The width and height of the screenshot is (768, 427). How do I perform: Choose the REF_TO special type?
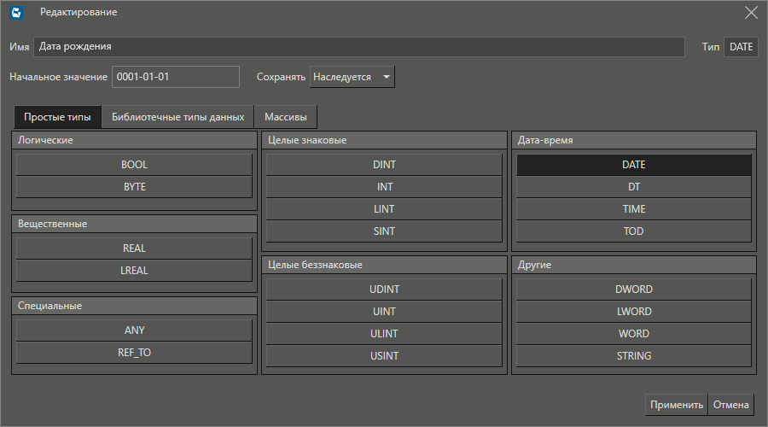click(134, 351)
